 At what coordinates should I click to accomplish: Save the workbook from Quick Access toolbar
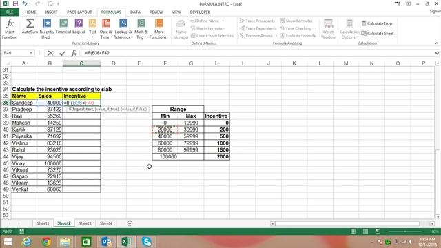15,3
